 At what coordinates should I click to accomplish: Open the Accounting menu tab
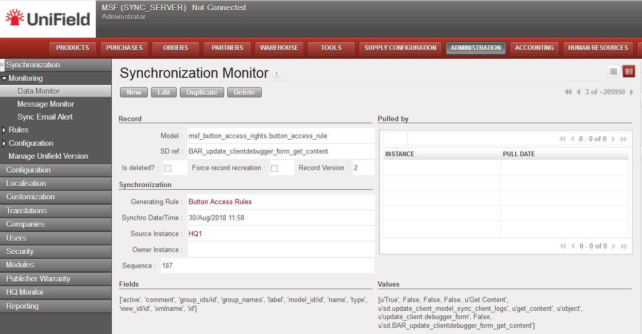534,48
